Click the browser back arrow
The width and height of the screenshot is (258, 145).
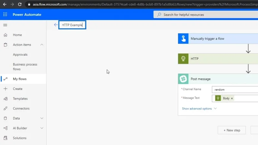5,5
